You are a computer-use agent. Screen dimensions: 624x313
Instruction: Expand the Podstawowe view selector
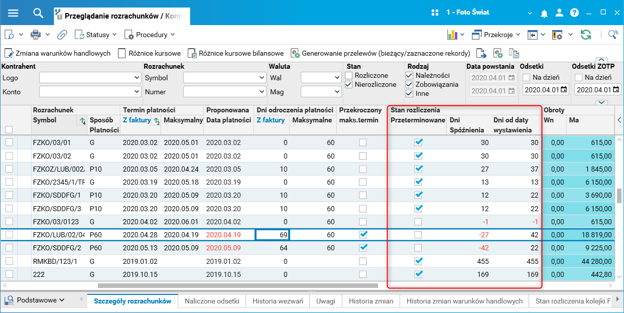pos(35,300)
